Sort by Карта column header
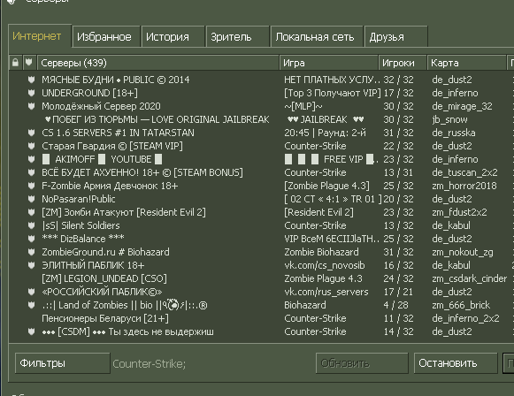 click(466, 63)
